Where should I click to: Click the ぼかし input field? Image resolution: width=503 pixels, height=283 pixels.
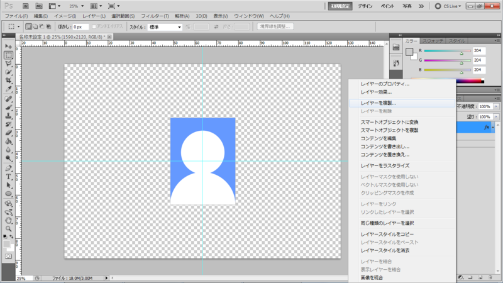point(80,27)
